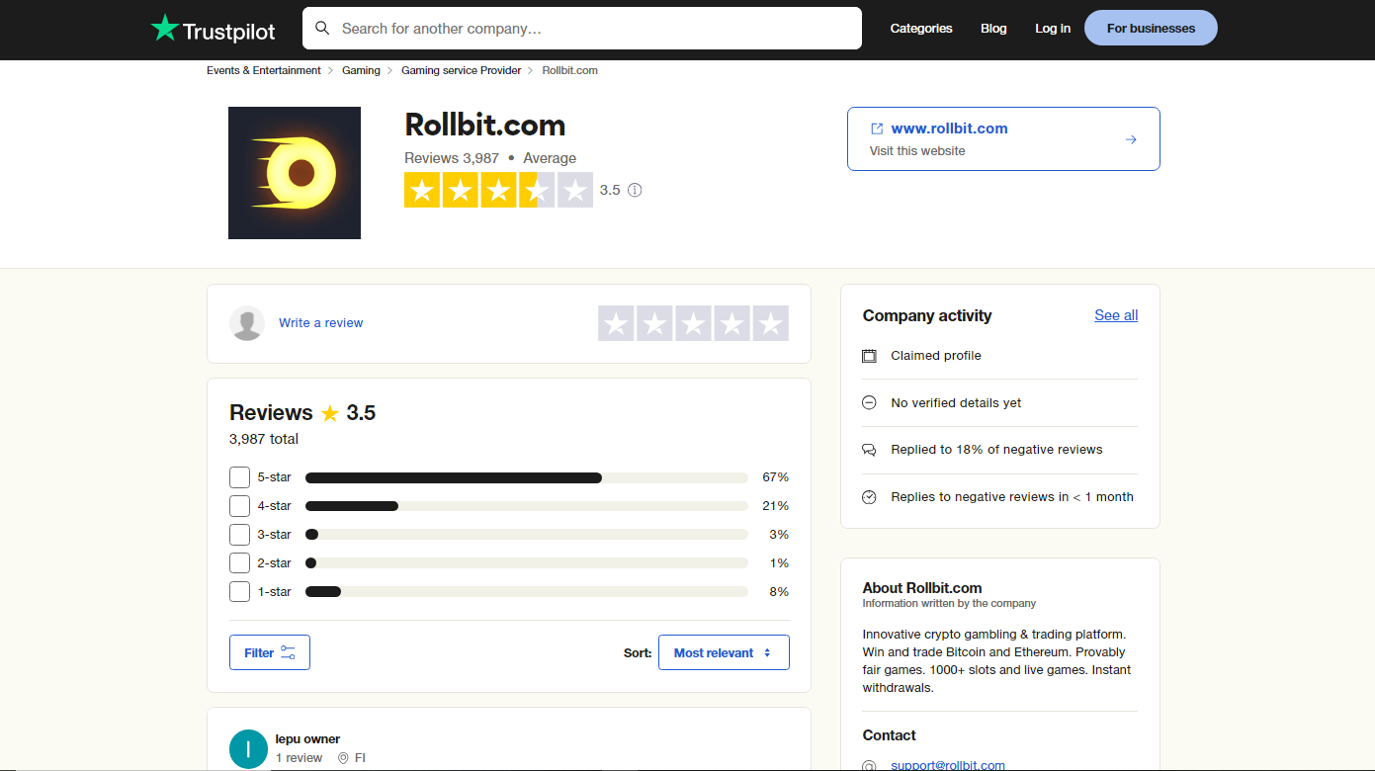Check the 3-star filter checkbox
1375x771 pixels.
[x=239, y=535]
